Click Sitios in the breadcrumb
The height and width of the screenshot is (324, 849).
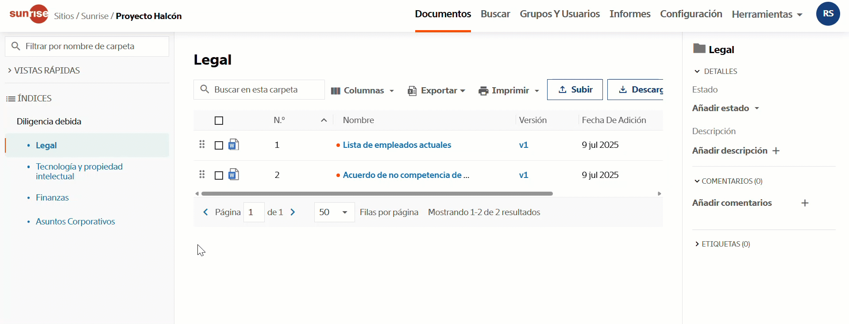coord(64,16)
